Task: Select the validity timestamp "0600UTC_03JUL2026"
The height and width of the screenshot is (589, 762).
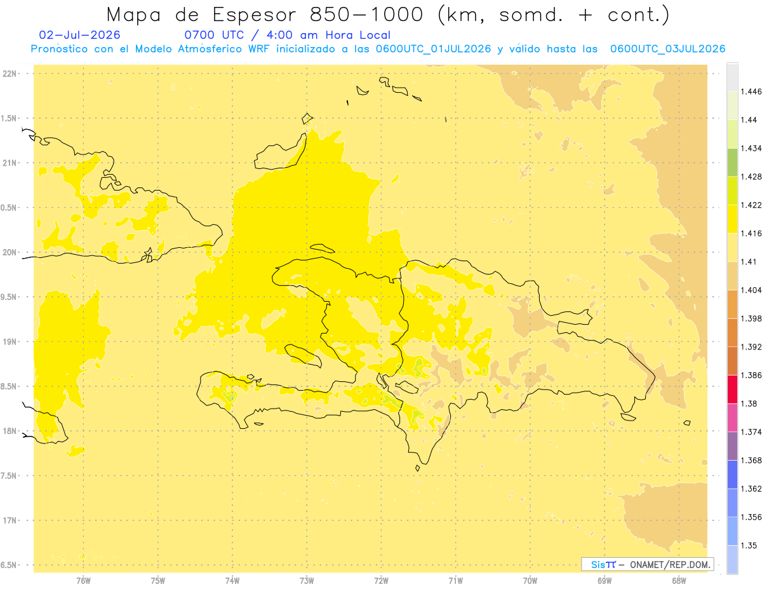Action: tap(667, 49)
